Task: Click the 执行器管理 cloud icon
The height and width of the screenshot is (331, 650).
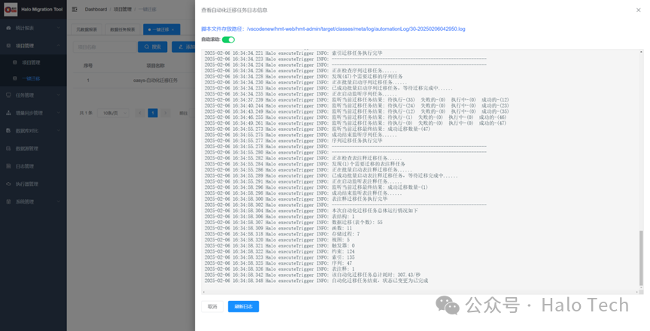Action: [x=9, y=184]
